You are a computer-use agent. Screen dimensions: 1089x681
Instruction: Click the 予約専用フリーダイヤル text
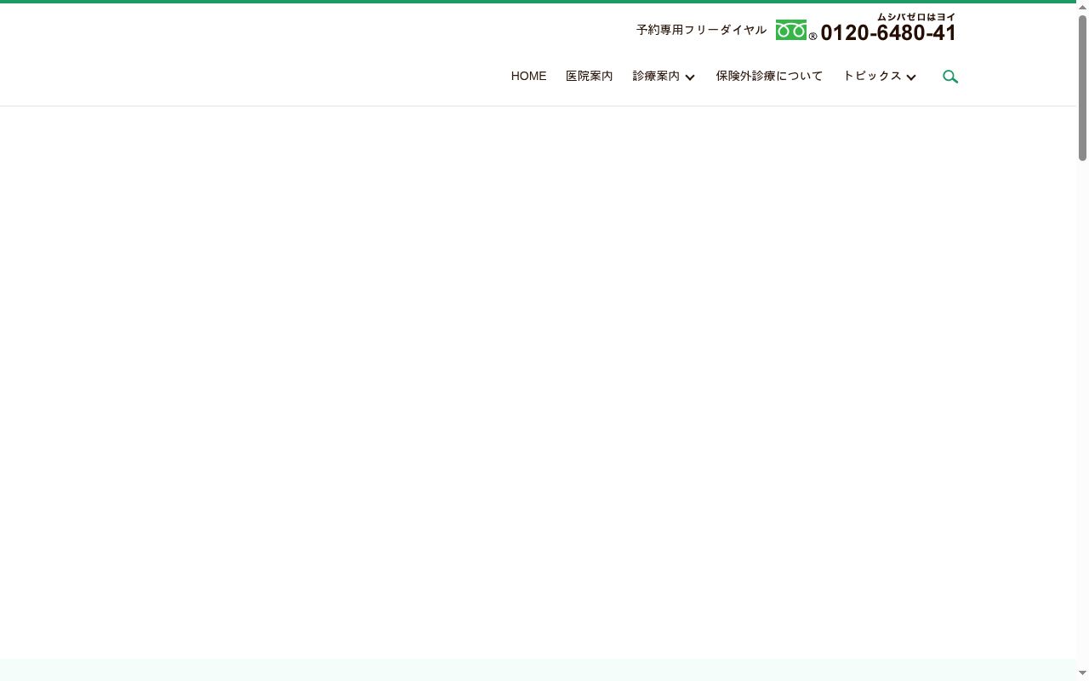(x=701, y=30)
